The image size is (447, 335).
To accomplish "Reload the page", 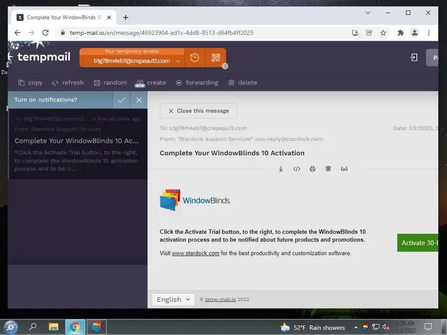I will [x=45, y=33].
